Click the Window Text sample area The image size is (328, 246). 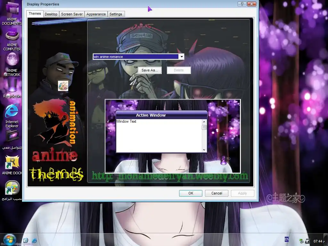159,136
